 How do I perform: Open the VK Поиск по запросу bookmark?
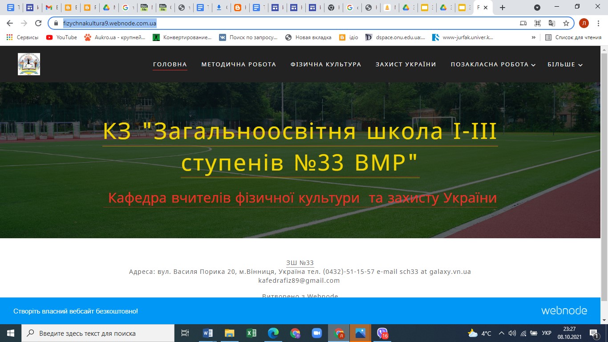pyautogui.click(x=248, y=37)
